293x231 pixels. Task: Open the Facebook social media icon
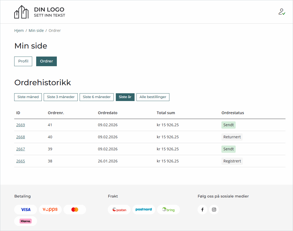[x=202, y=210]
